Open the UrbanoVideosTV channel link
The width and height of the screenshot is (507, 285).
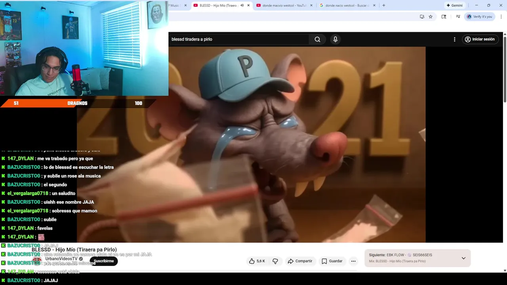pos(61,258)
